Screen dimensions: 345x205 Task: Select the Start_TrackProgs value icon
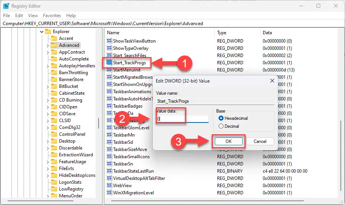(x=109, y=63)
